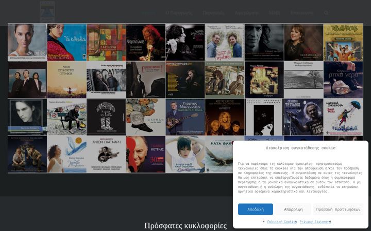The width and height of the screenshot is (371, 231).
Task: Open the colorful patchwork Κατερίνα album cover
Action: tap(106, 43)
